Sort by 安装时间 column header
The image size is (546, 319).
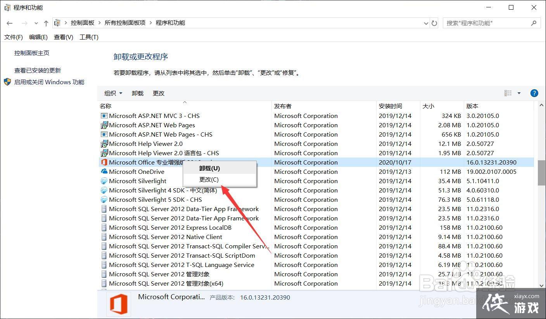click(398, 106)
